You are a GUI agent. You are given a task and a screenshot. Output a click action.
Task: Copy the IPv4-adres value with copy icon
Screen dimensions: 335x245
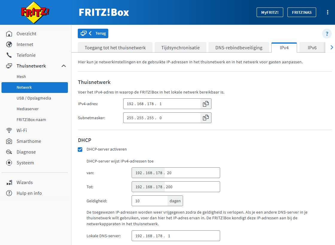click(206, 104)
